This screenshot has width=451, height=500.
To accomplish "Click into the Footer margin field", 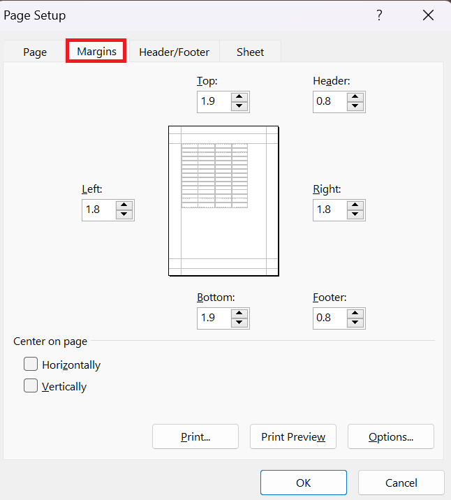I will (330, 318).
